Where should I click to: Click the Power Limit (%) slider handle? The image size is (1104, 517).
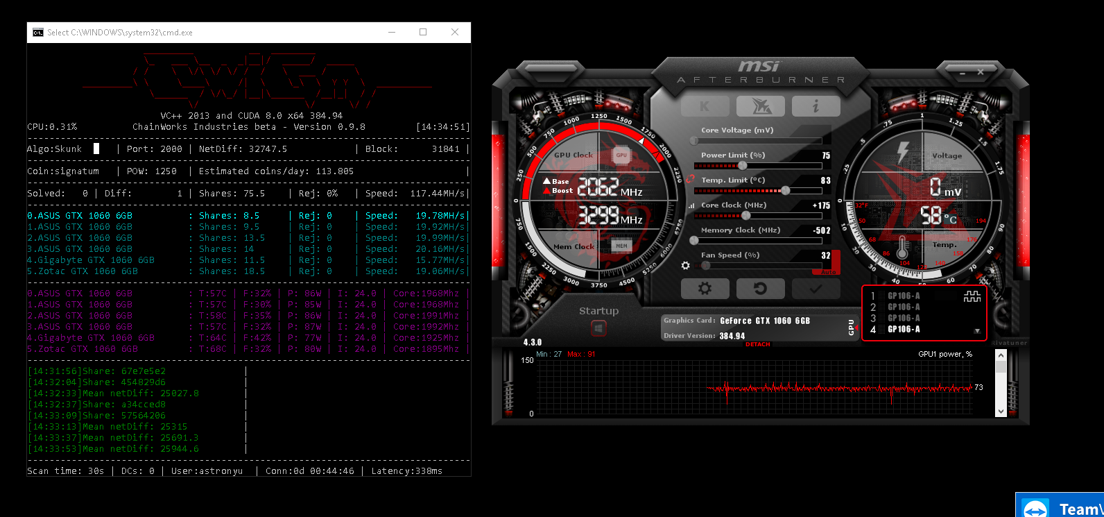pos(743,166)
